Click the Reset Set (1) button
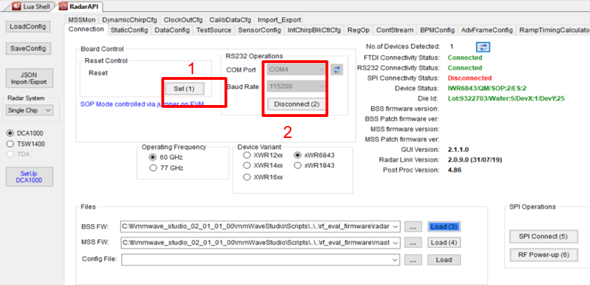 click(185, 89)
